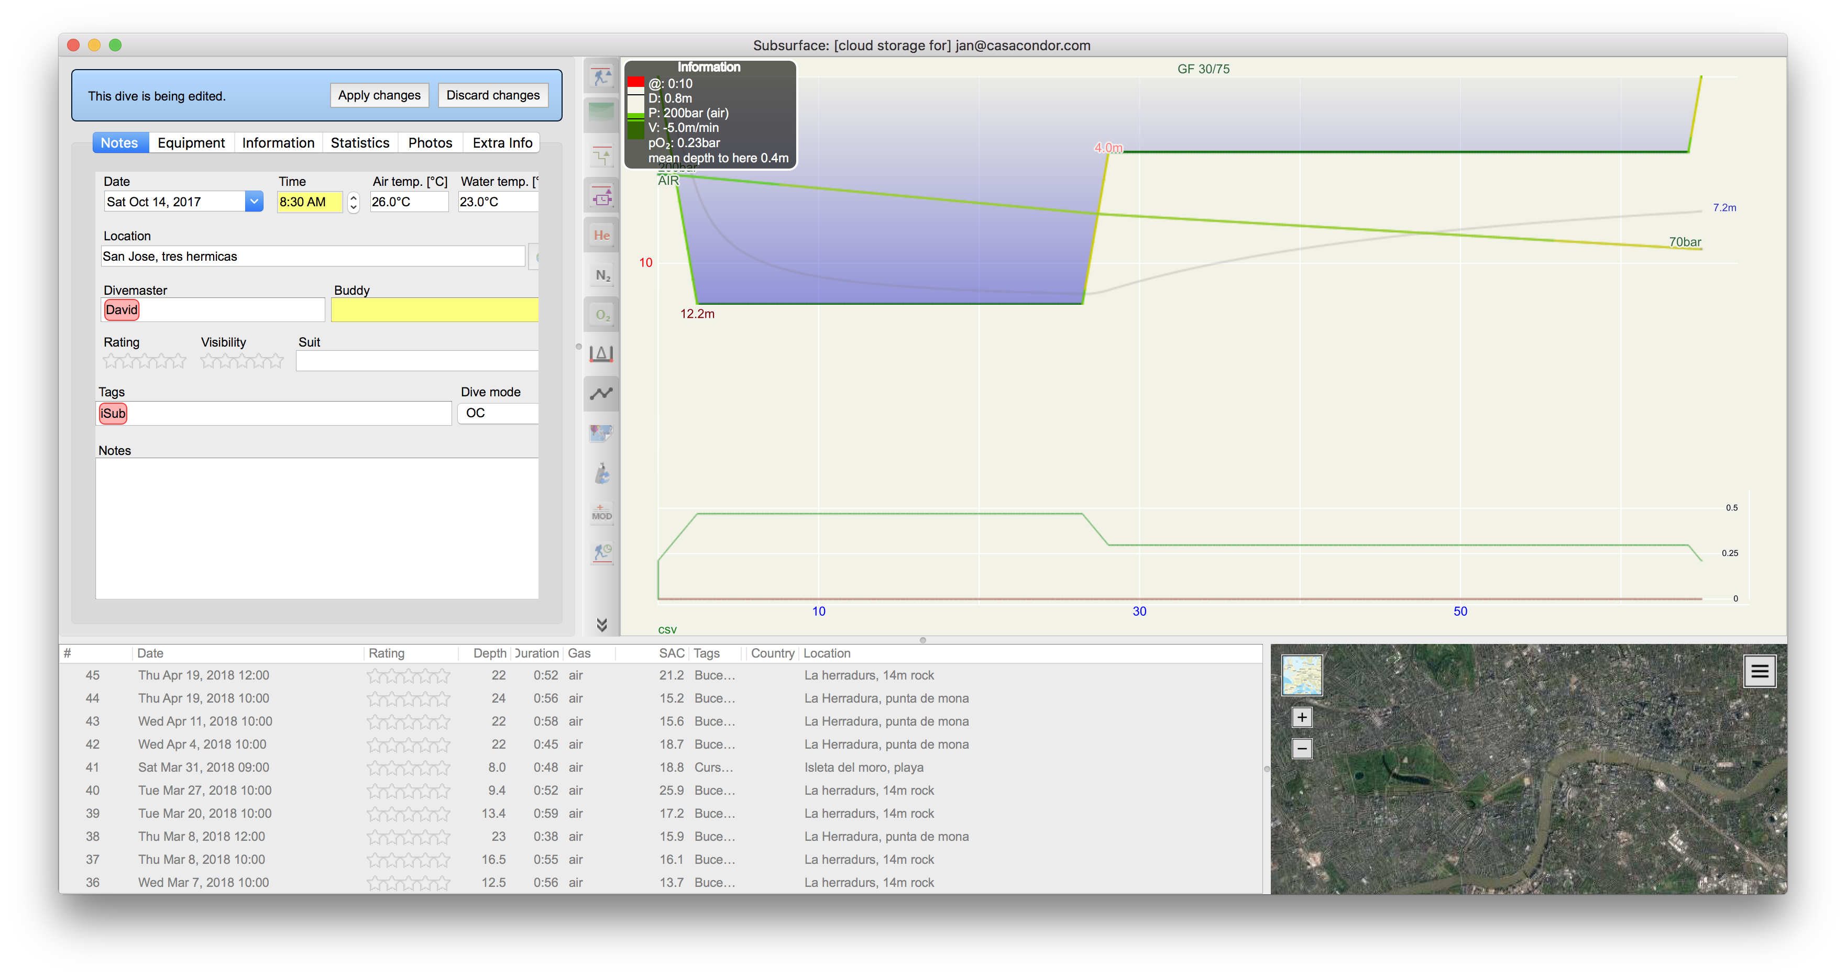Toggle the N2 partial pressure graph
The height and width of the screenshot is (978, 1846).
tap(601, 274)
